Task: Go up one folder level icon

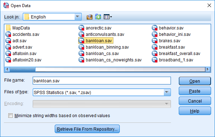Action: 90,17
